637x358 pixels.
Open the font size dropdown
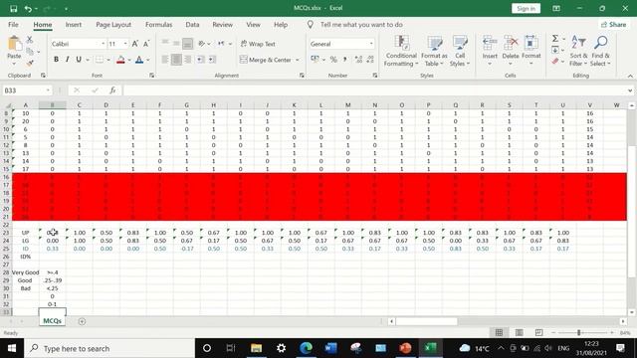coord(125,44)
